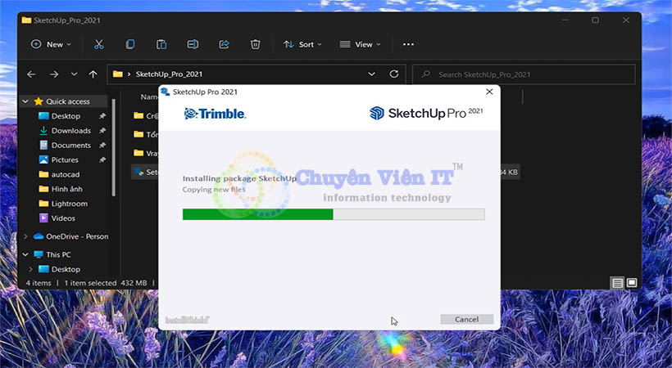Select Desktop under This PC
The image size is (672, 368).
click(66, 269)
